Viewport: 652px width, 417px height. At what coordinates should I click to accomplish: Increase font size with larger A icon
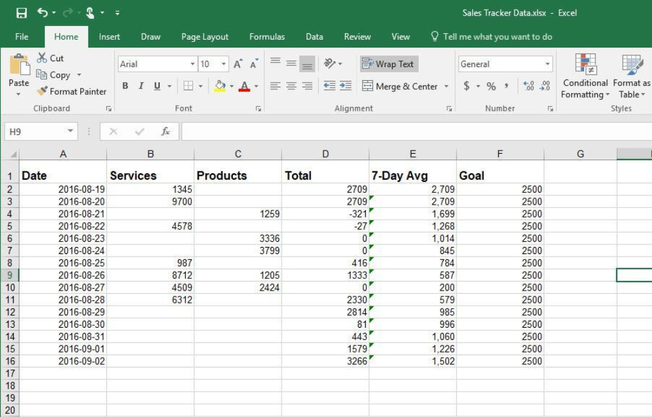tap(238, 64)
